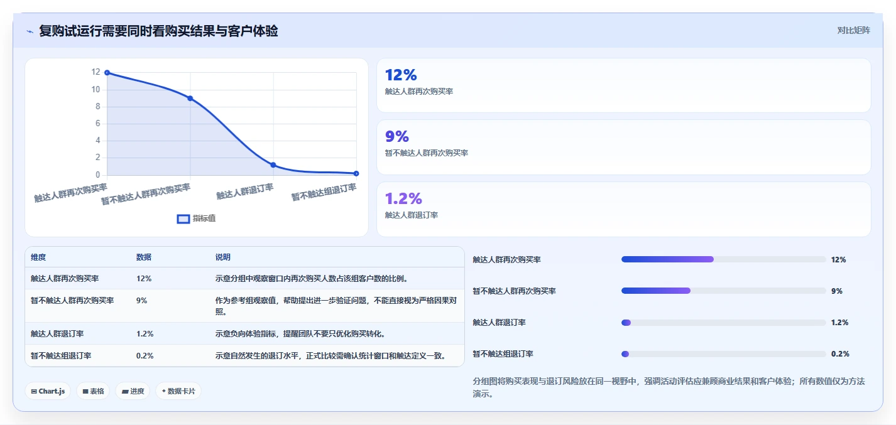Click the 表格 chip
The height and width of the screenshot is (425, 896).
(x=93, y=391)
